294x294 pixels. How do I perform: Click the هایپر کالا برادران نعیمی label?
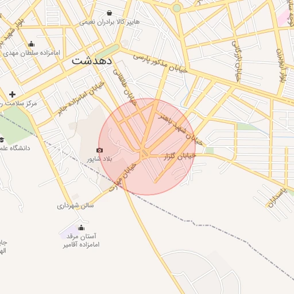point(110,22)
